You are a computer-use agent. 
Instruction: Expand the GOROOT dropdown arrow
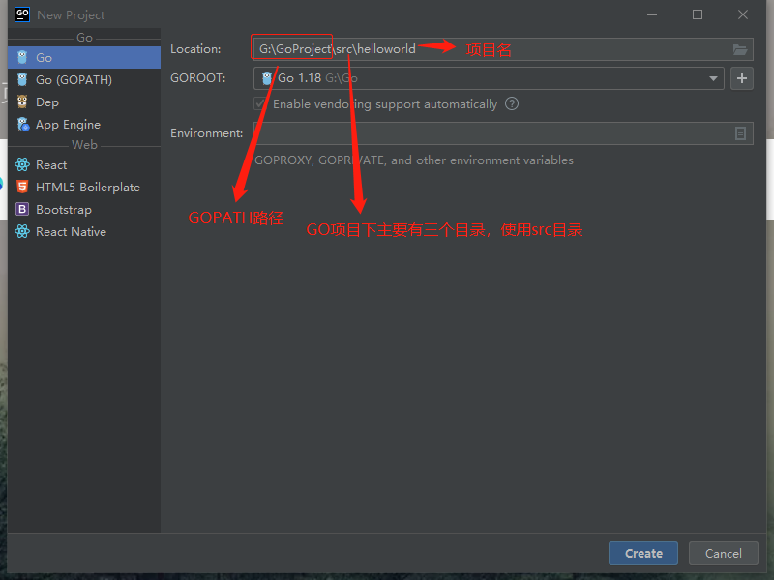click(713, 78)
